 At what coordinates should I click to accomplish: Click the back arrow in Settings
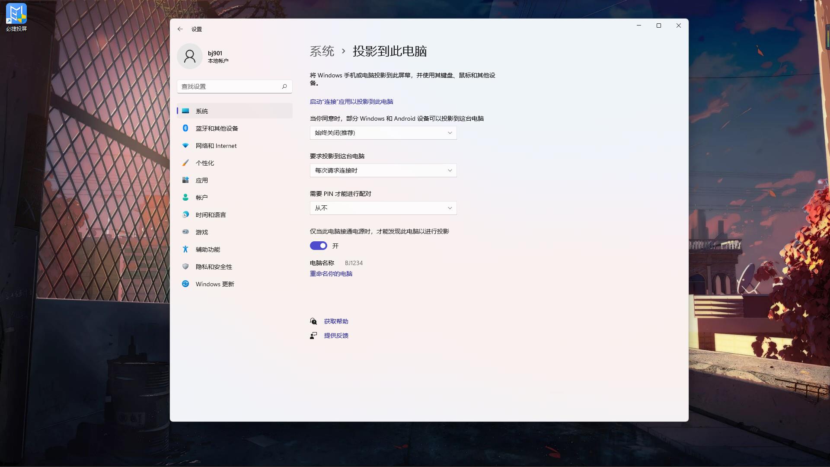180,29
